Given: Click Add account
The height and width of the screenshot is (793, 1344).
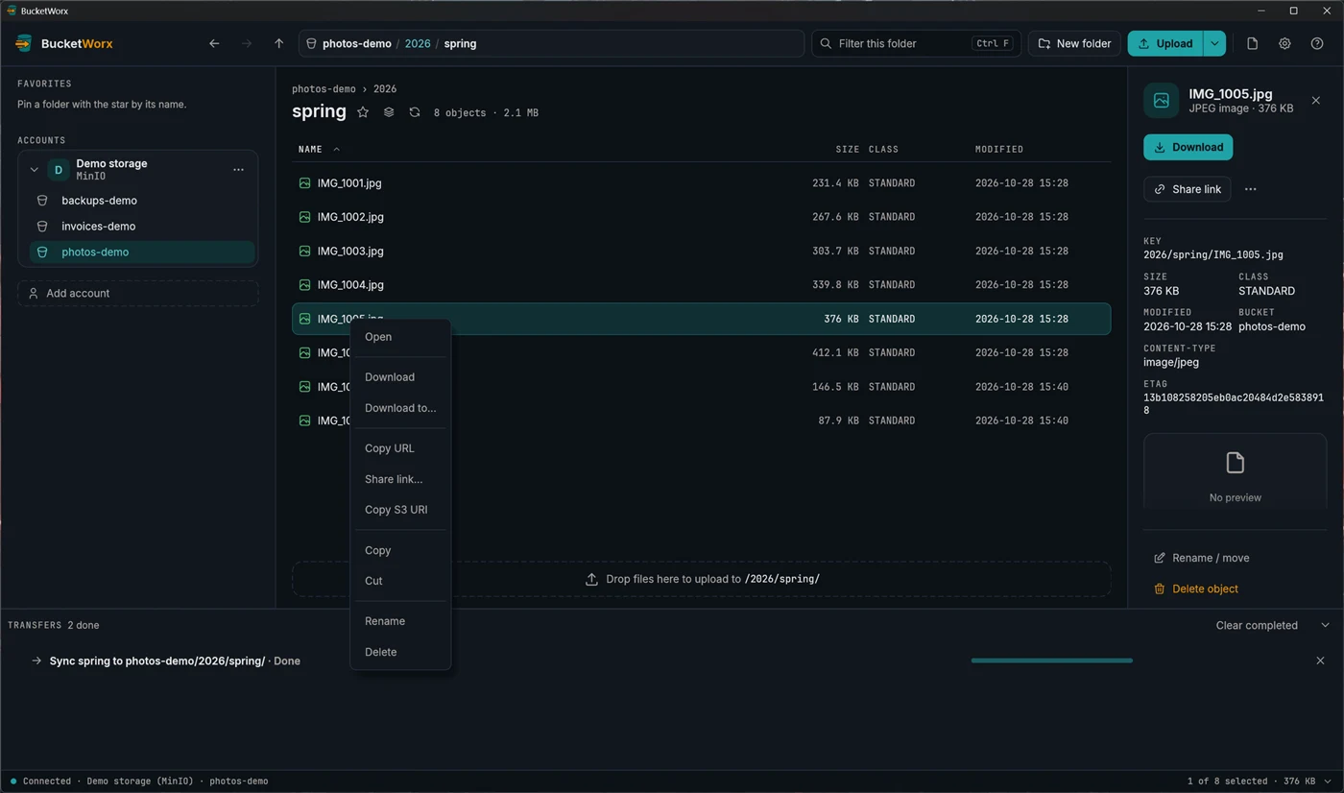Looking at the screenshot, I should 138,293.
